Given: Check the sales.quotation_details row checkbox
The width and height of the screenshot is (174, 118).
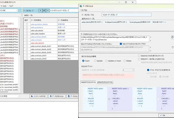Looking at the screenshot, I should [27, 24].
